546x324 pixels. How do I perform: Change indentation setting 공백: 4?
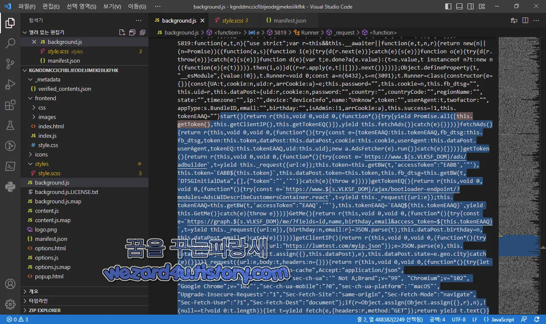(438, 319)
